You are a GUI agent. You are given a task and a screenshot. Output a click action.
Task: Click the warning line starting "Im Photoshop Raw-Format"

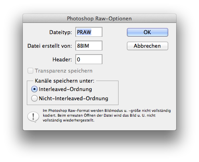click(x=107, y=111)
